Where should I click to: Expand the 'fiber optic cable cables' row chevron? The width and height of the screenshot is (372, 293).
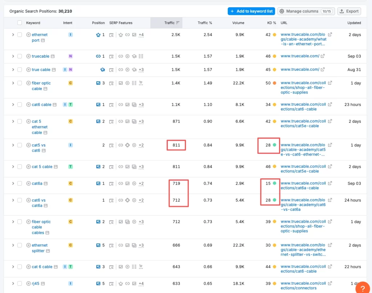pyautogui.click(x=13, y=222)
